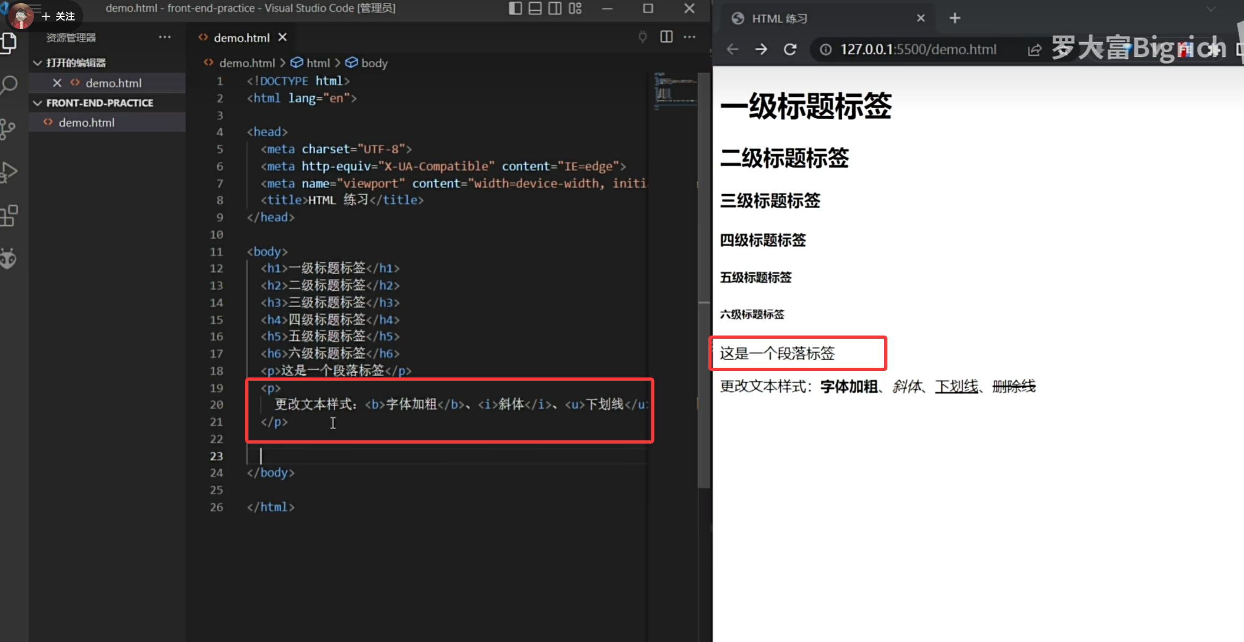The image size is (1244, 642).
Task: Open the Search view in activity bar
Action: [x=9, y=85]
